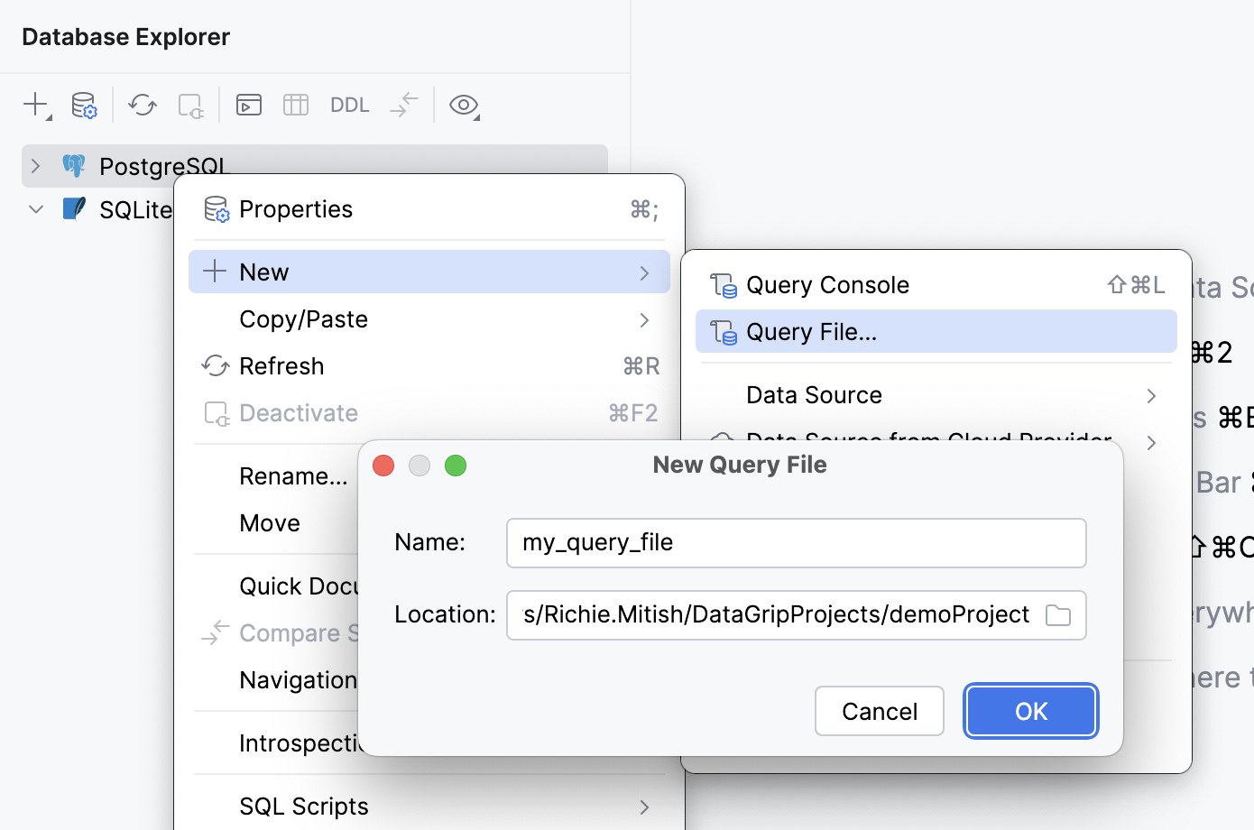The width and height of the screenshot is (1254, 830).
Task: Click the Deactivate connection toolbar icon
Action: coord(189,105)
